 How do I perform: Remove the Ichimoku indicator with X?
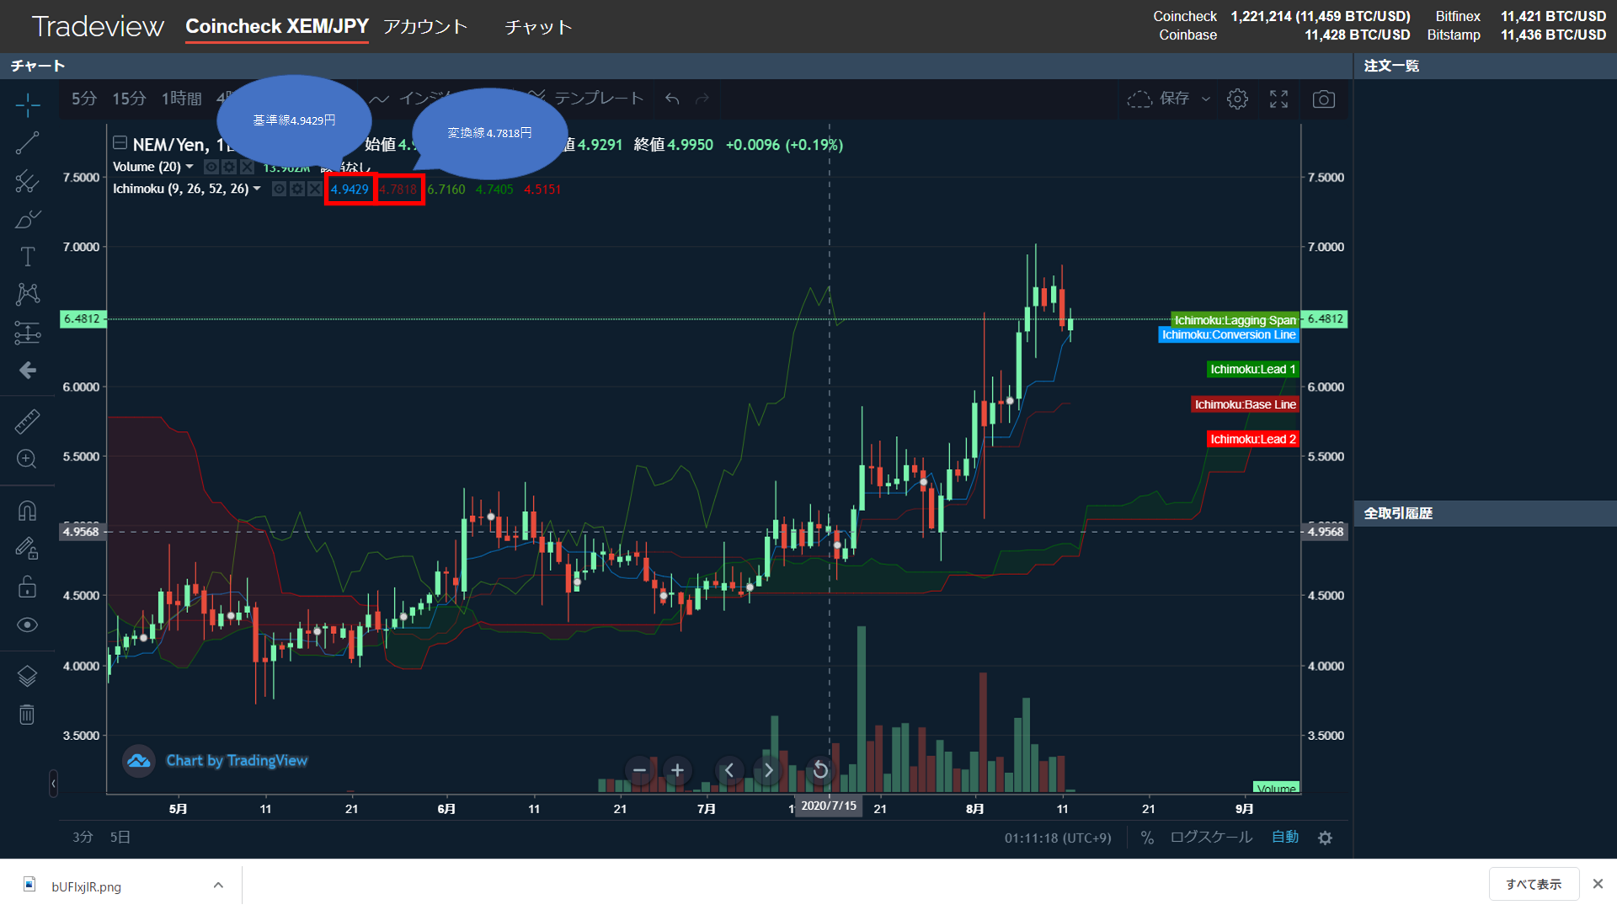pyautogui.click(x=315, y=189)
